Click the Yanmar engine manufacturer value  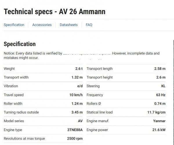(x=159, y=121)
